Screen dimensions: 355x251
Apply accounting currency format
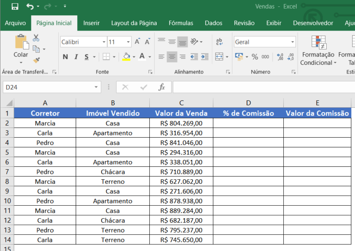click(x=239, y=57)
